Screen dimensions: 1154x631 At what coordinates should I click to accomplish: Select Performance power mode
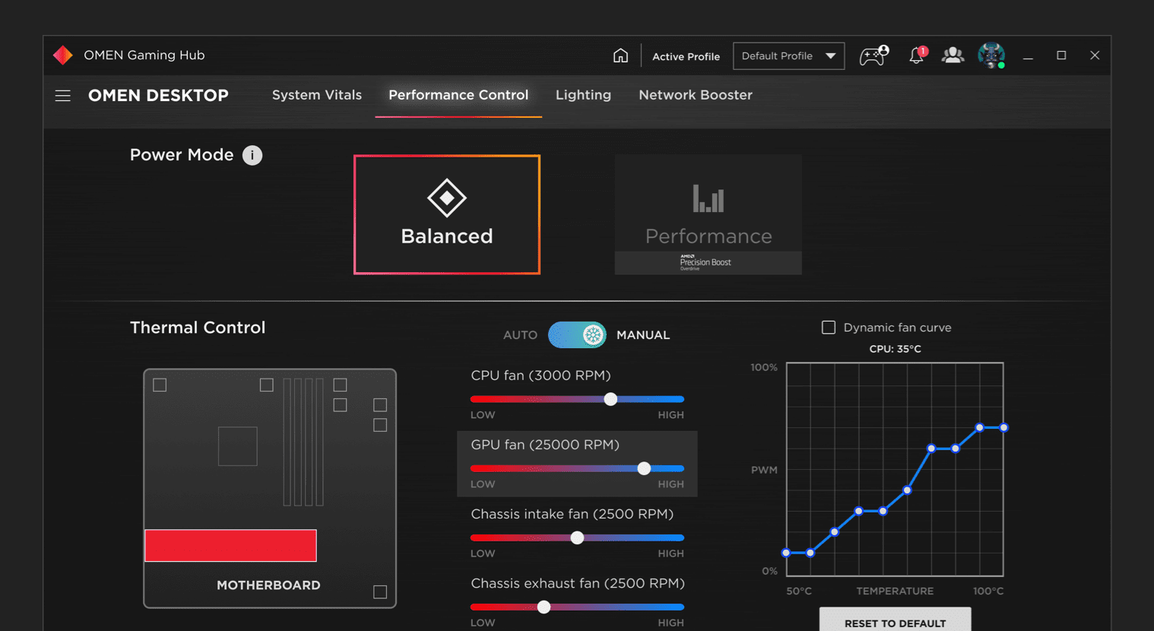[x=708, y=214]
